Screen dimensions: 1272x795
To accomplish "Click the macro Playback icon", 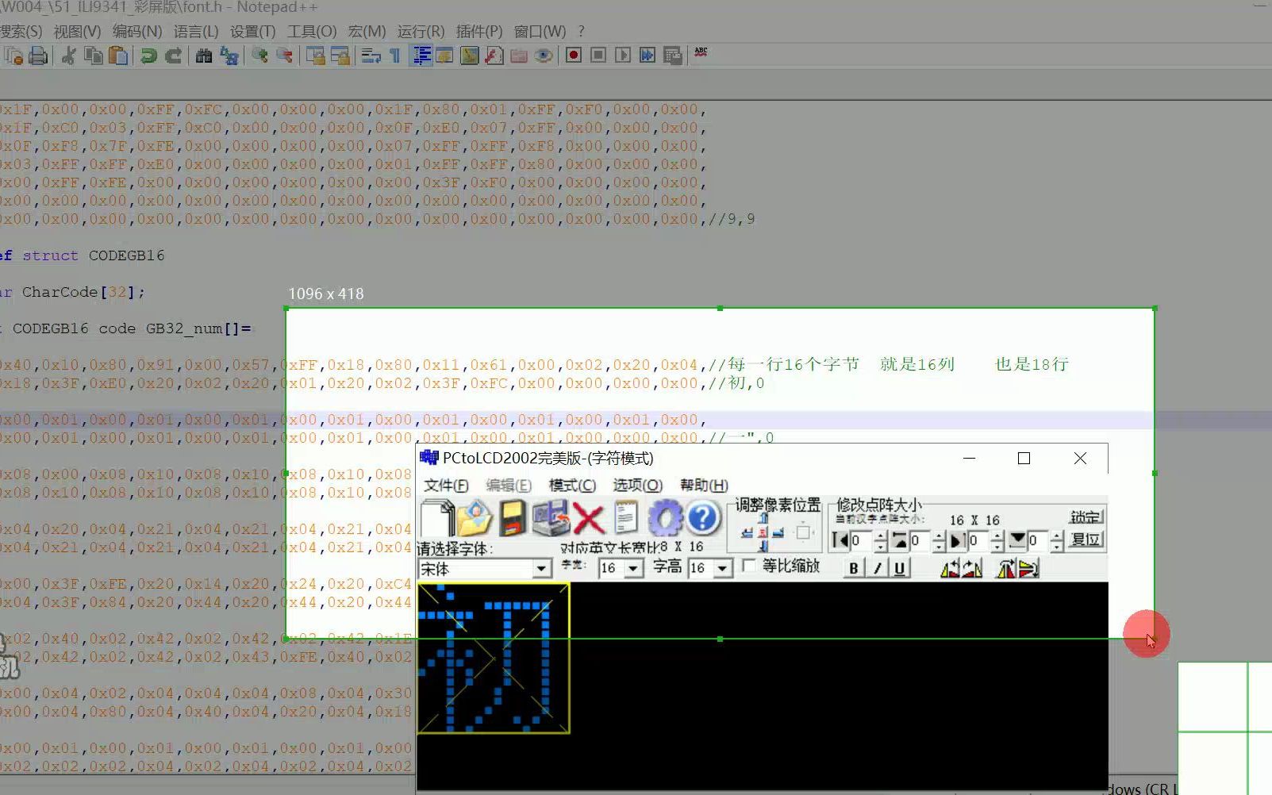I will 623,55.
